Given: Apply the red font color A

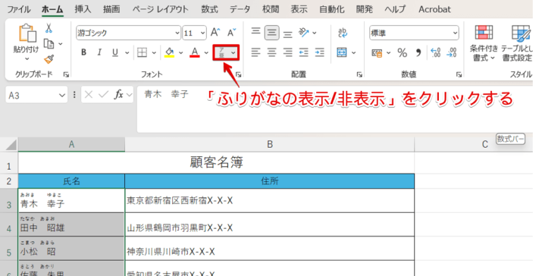Looking at the screenshot, I should tap(195, 52).
